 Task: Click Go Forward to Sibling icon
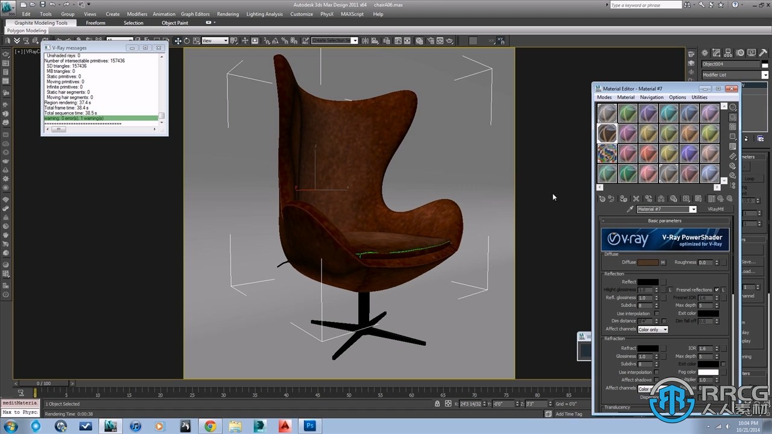[730, 199]
